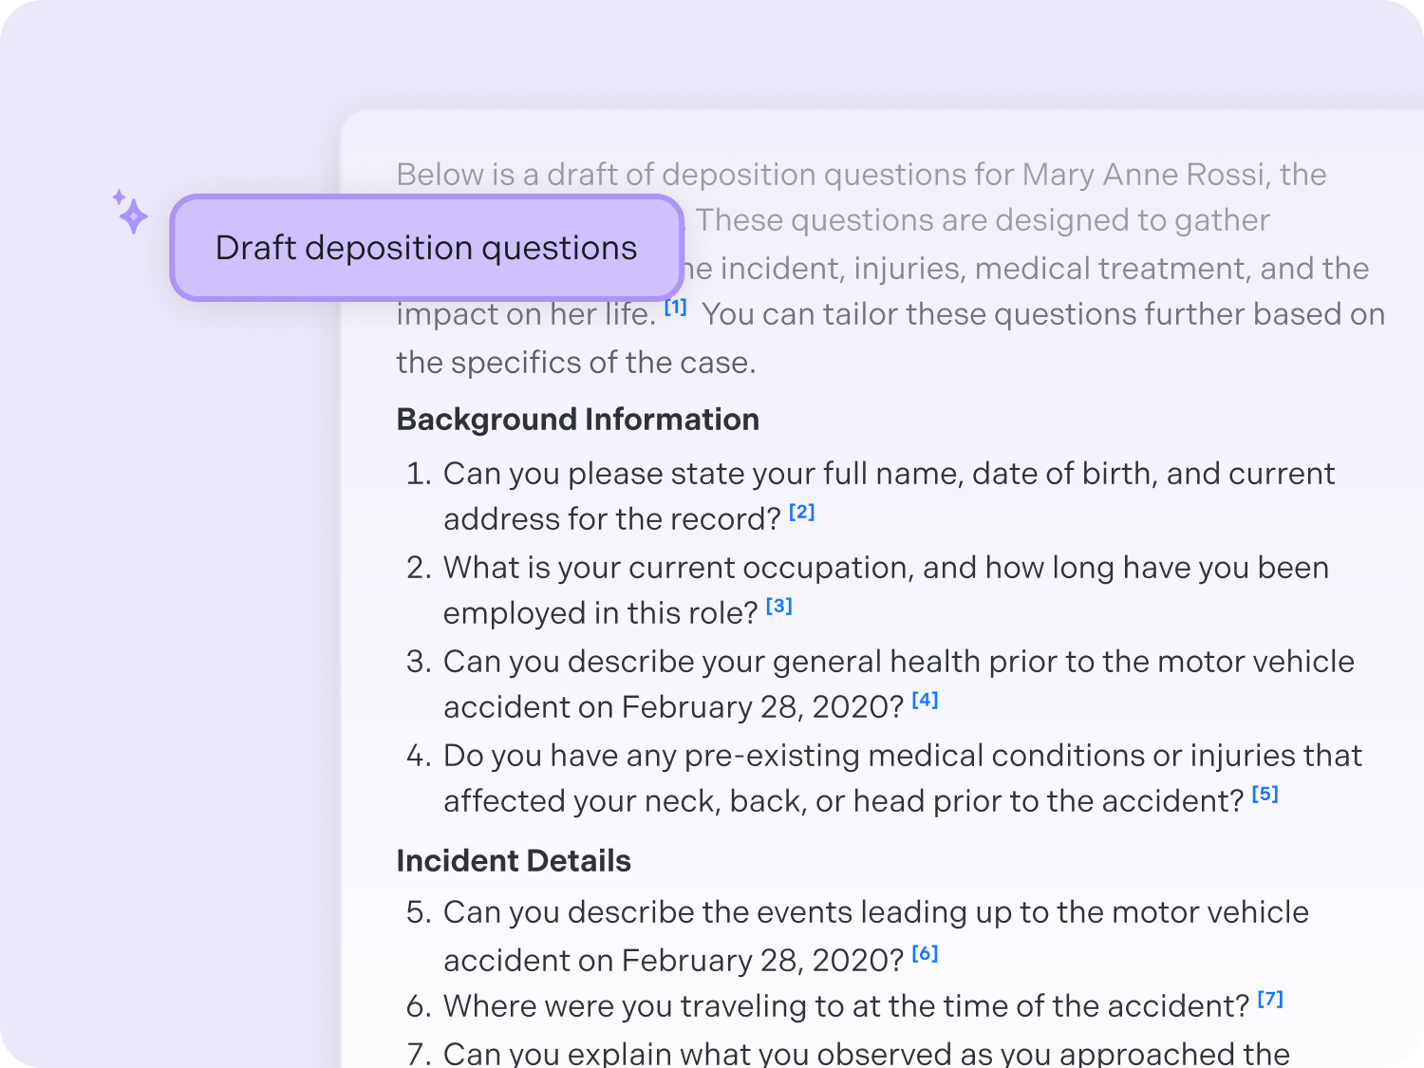Open citation reference [2]

click(x=801, y=512)
